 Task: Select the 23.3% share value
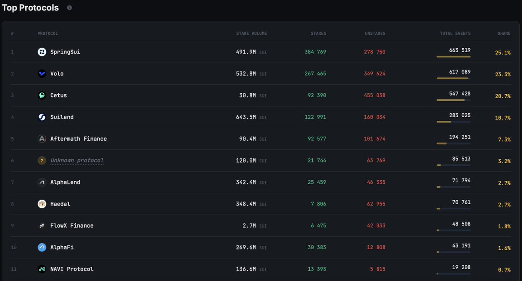(x=503, y=74)
